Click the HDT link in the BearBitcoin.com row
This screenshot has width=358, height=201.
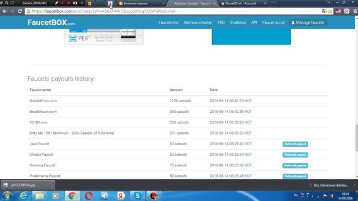tap(248, 112)
